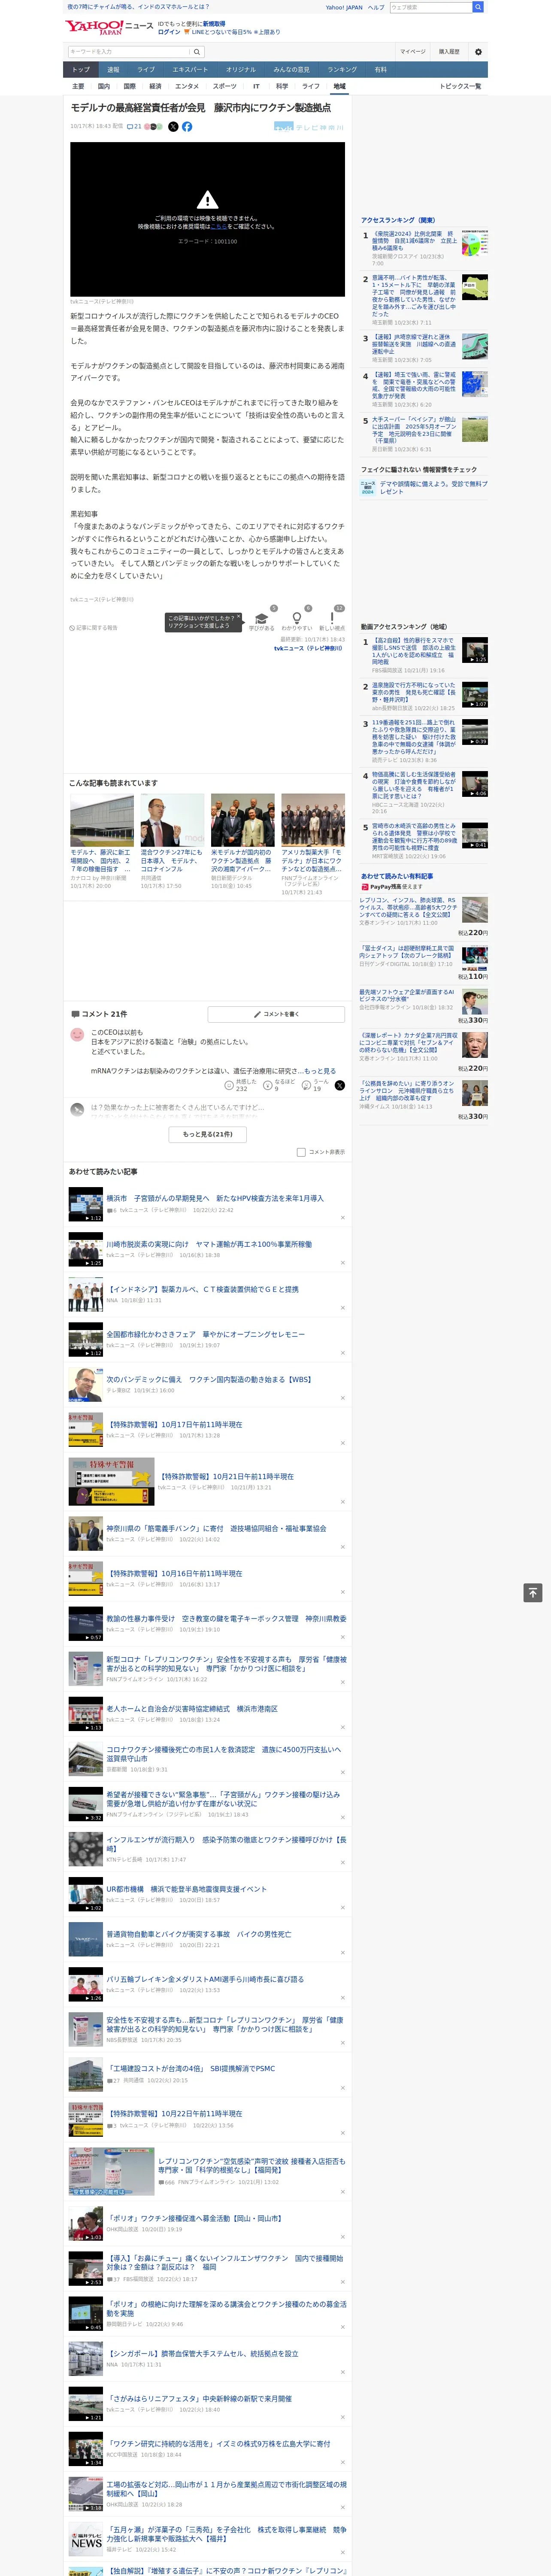Image resolution: width=551 pixels, height=2576 pixels.
Task: Open ヘルプ link in top bar
Action: (x=375, y=7)
